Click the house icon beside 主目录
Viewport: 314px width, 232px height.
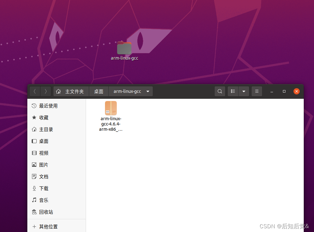[34, 129]
